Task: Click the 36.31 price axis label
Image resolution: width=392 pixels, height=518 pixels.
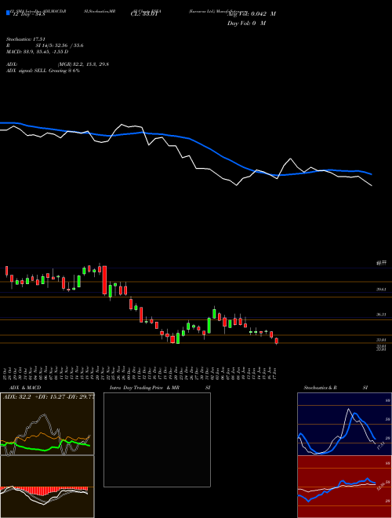Action: [381, 315]
